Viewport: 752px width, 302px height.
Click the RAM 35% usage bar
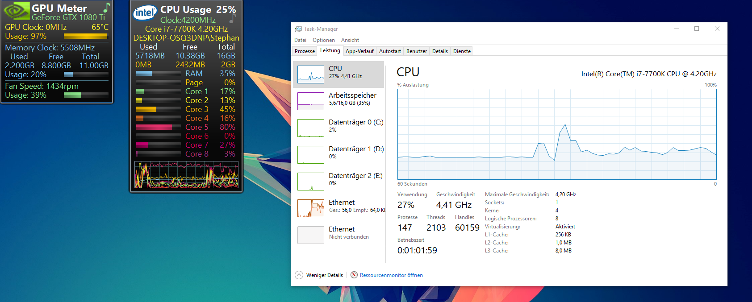click(158, 74)
